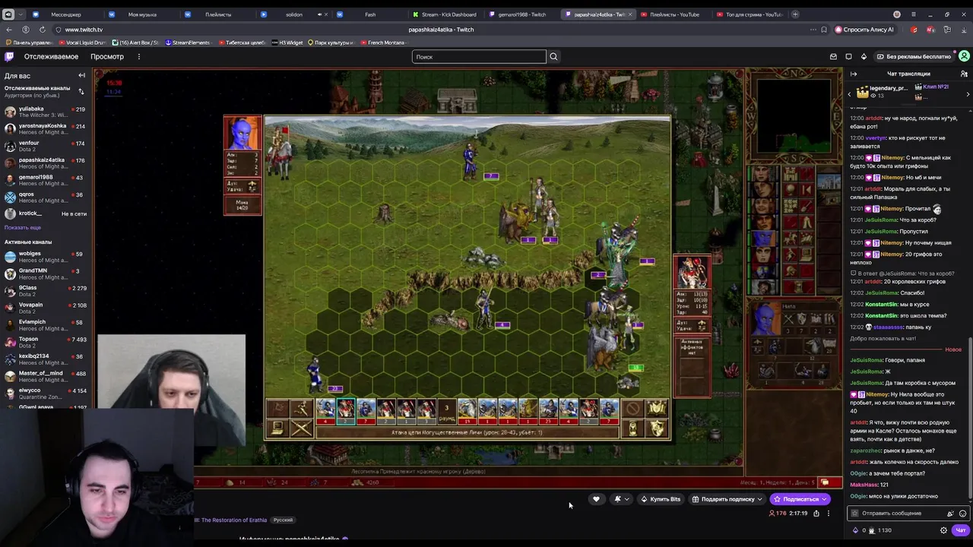Open a new browser tab

click(x=795, y=14)
